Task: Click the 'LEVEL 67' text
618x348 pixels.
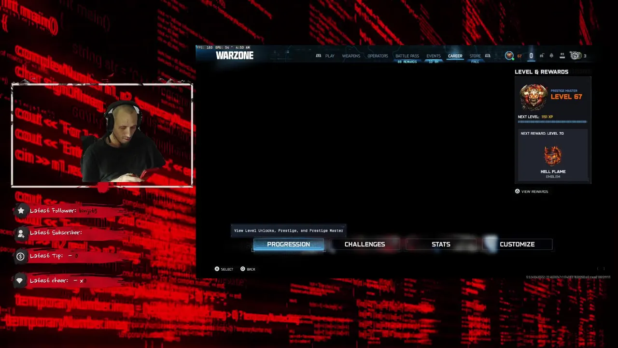Action: 566,97
